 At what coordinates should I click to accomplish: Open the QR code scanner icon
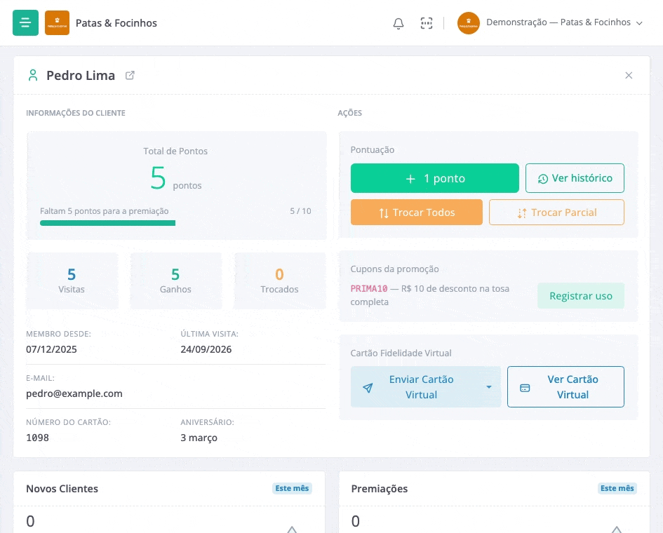click(427, 23)
